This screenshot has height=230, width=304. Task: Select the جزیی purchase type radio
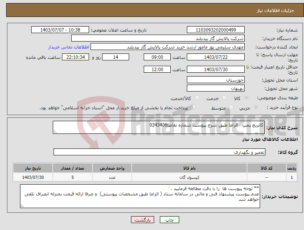pyautogui.click(x=256, y=107)
